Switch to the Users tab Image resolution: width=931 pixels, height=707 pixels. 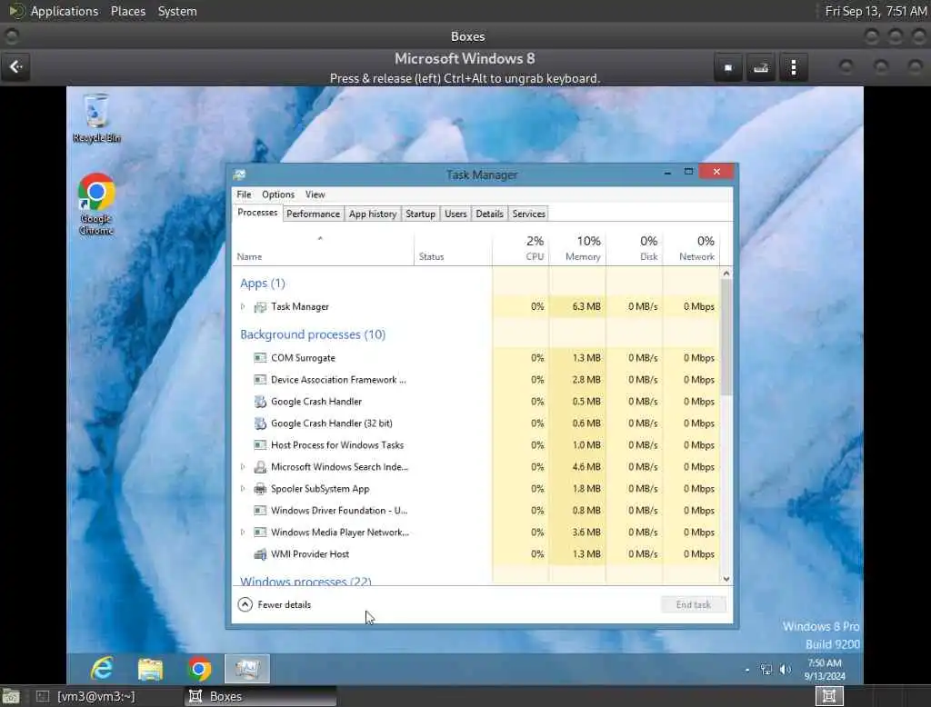pos(455,214)
